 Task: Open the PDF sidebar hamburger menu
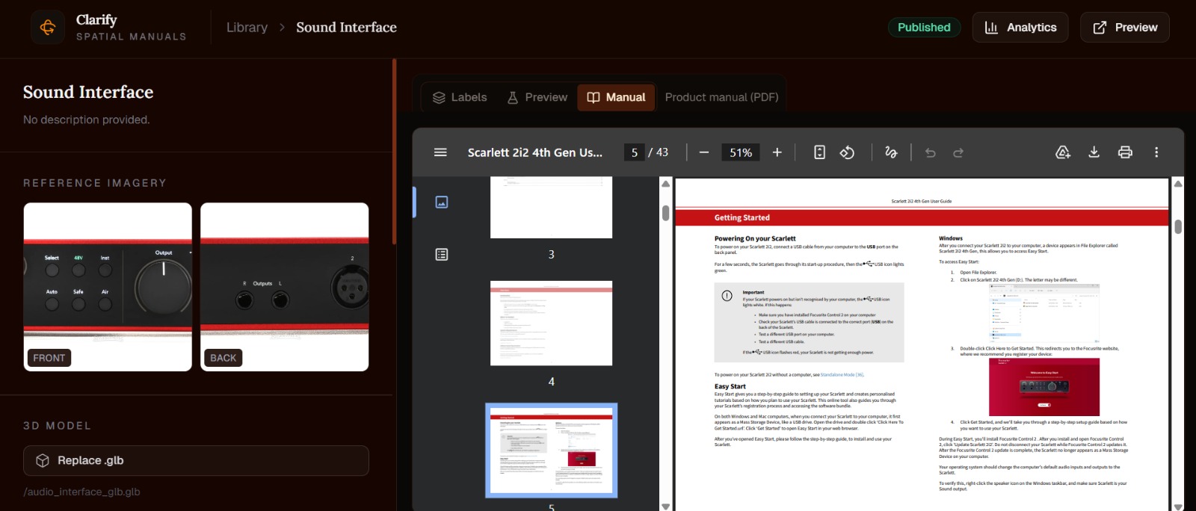[440, 152]
